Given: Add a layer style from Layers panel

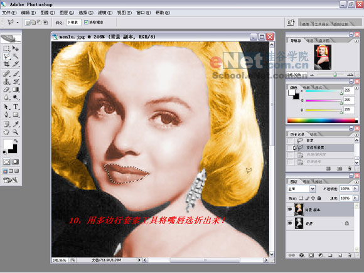Looking at the screenshot, I should 301,255.
